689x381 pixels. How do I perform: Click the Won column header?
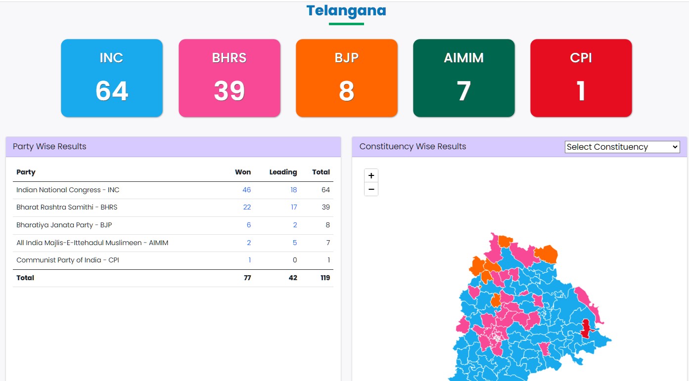point(243,172)
